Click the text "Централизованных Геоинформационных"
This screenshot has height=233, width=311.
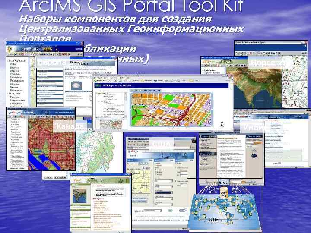pyautogui.click(x=131, y=29)
